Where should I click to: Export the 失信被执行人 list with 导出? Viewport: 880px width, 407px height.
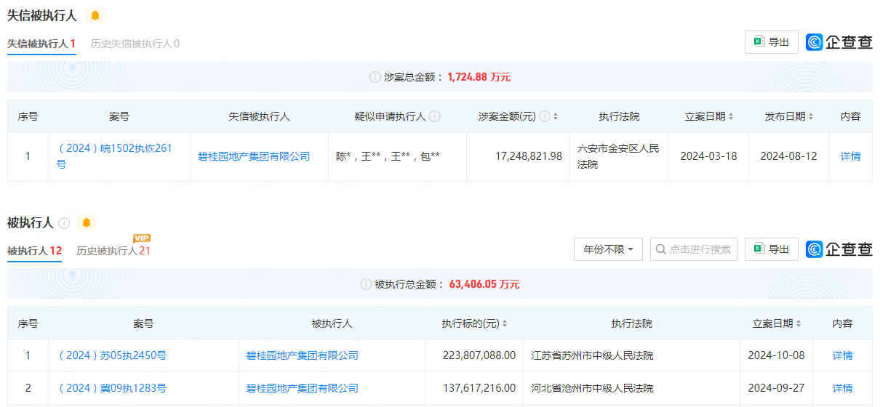click(772, 42)
